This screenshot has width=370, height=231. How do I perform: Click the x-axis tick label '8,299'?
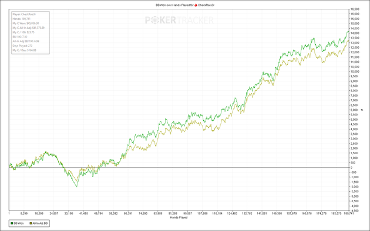tap(24, 213)
